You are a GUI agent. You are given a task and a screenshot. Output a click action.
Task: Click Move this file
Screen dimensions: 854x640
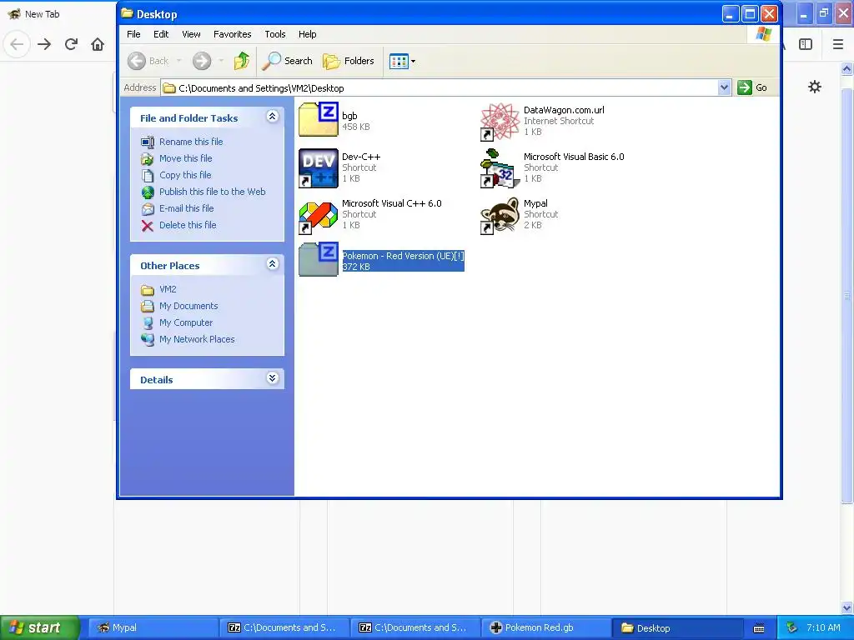[185, 158]
